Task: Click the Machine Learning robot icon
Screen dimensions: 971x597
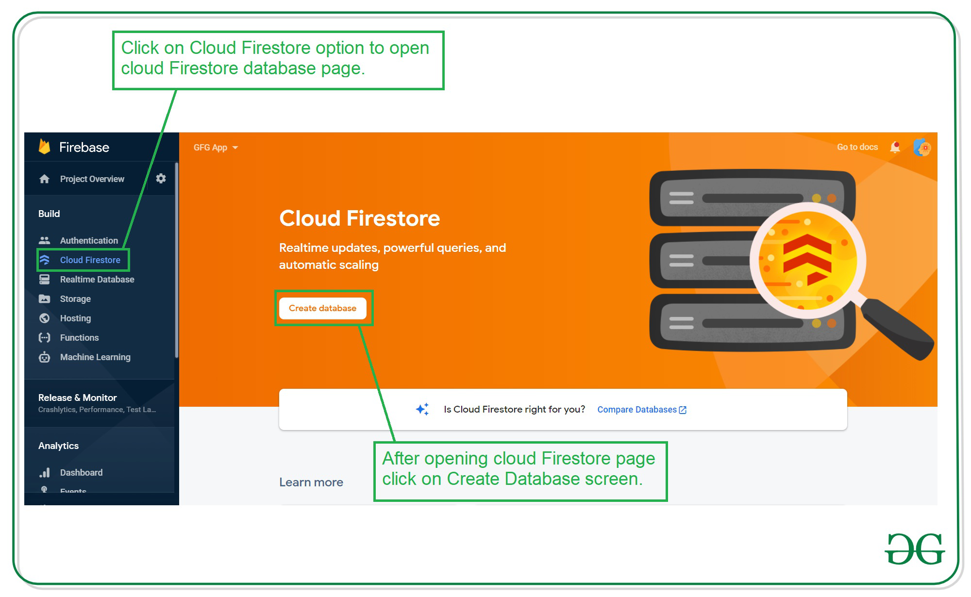Action: pyautogui.click(x=45, y=357)
